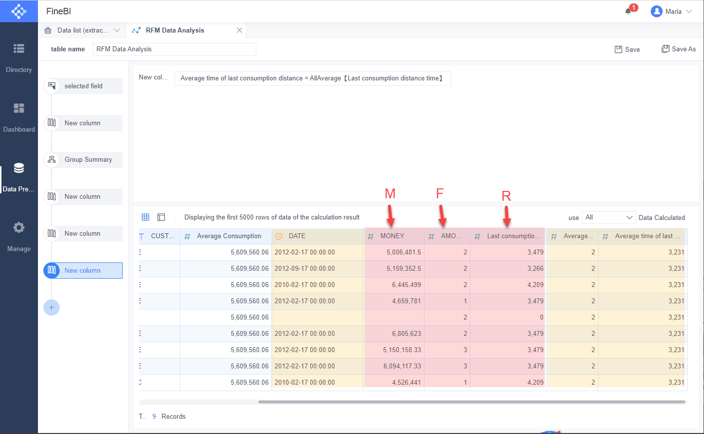Click the Data Calculated label
Image resolution: width=704 pixels, height=434 pixels.
coord(662,217)
